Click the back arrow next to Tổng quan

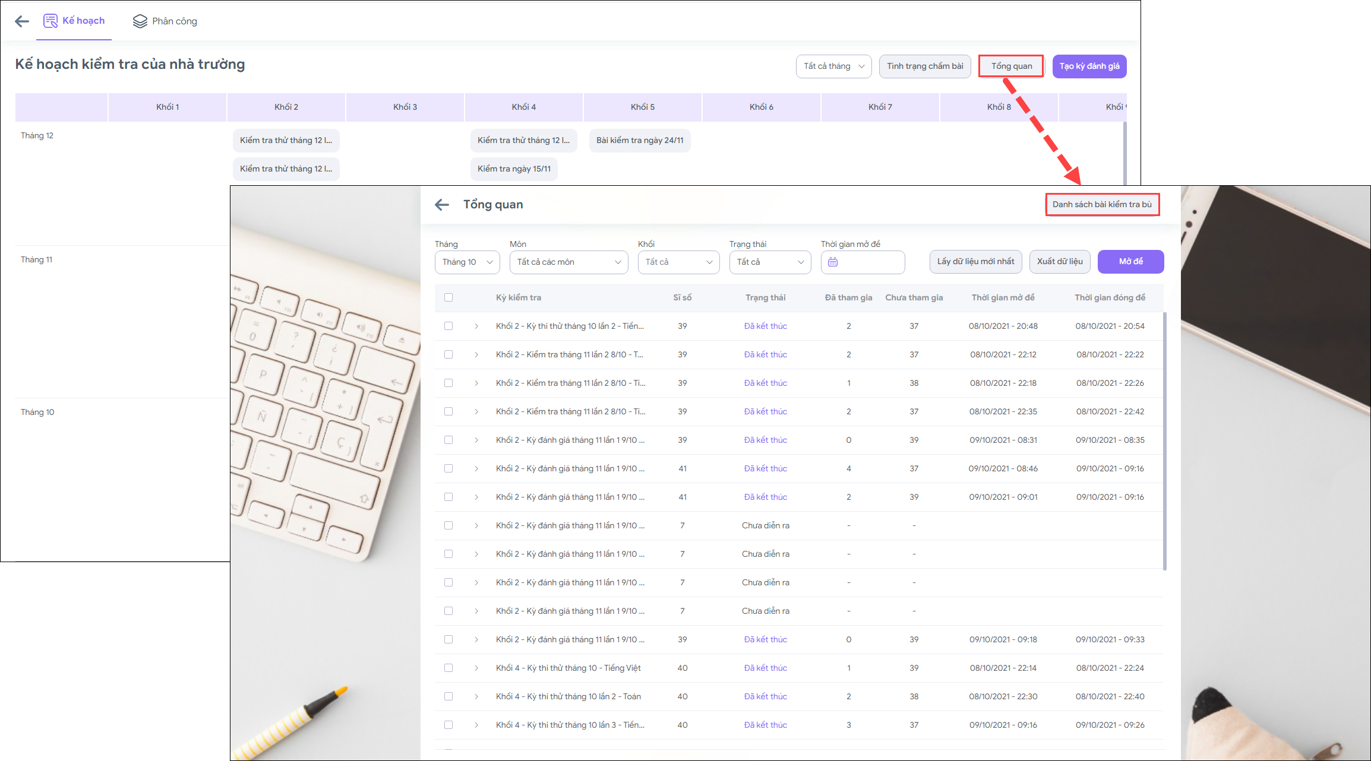[x=442, y=205]
